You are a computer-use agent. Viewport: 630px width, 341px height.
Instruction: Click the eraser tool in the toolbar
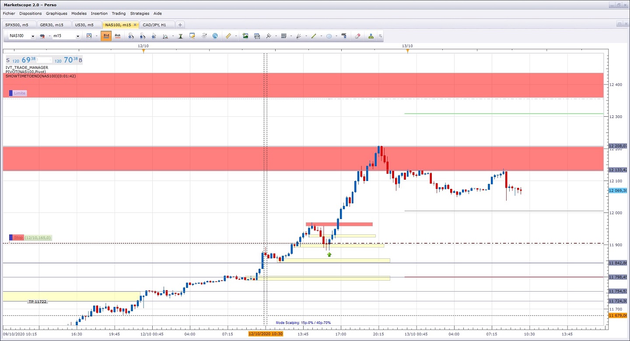357,36
